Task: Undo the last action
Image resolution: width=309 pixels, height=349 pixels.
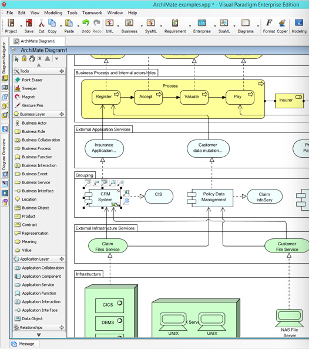Action: (86, 23)
